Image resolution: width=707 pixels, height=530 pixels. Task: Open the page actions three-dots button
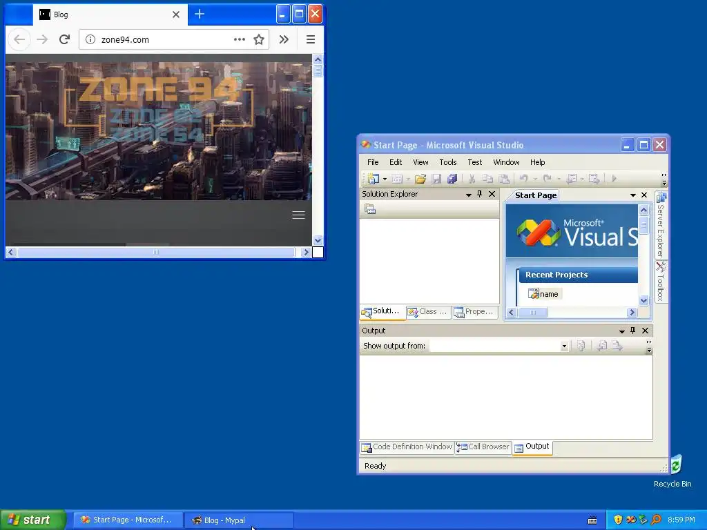coord(240,39)
